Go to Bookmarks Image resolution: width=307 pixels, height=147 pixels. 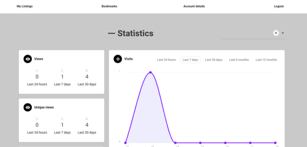(109, 6)
